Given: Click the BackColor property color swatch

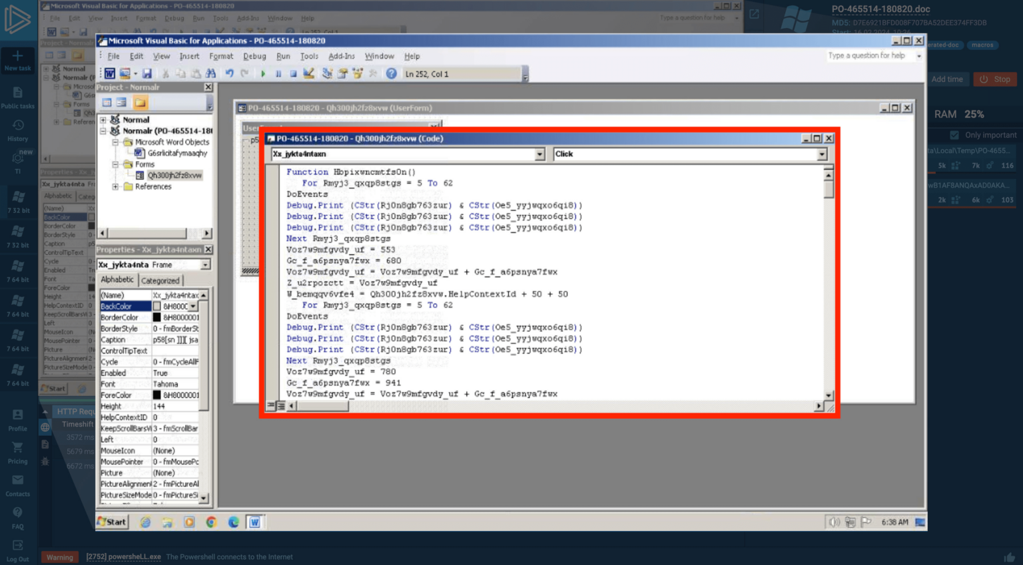Looking at the screenshot, I should tap(157, 307).
